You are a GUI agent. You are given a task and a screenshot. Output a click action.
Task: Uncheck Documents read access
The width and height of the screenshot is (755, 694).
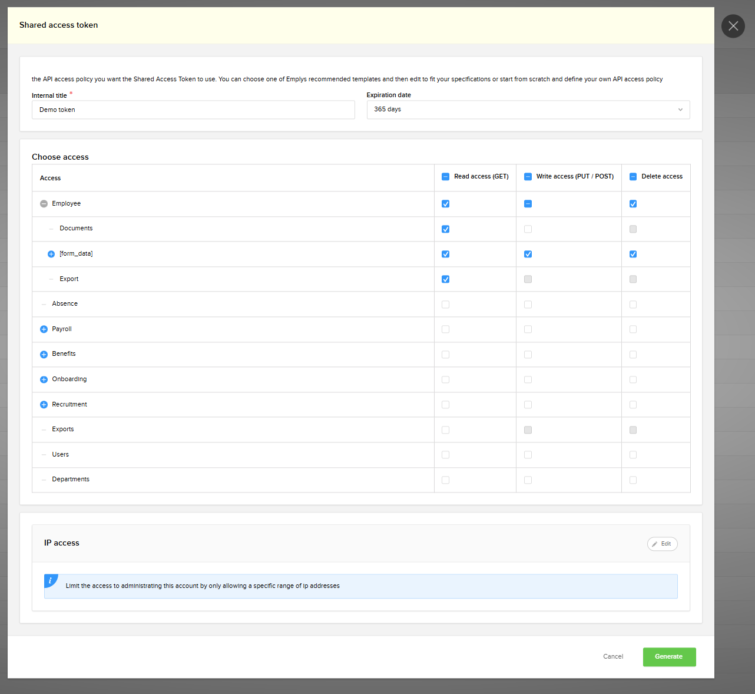445,229
